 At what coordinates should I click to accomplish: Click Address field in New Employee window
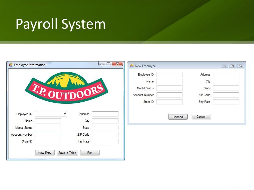(226, 74)
